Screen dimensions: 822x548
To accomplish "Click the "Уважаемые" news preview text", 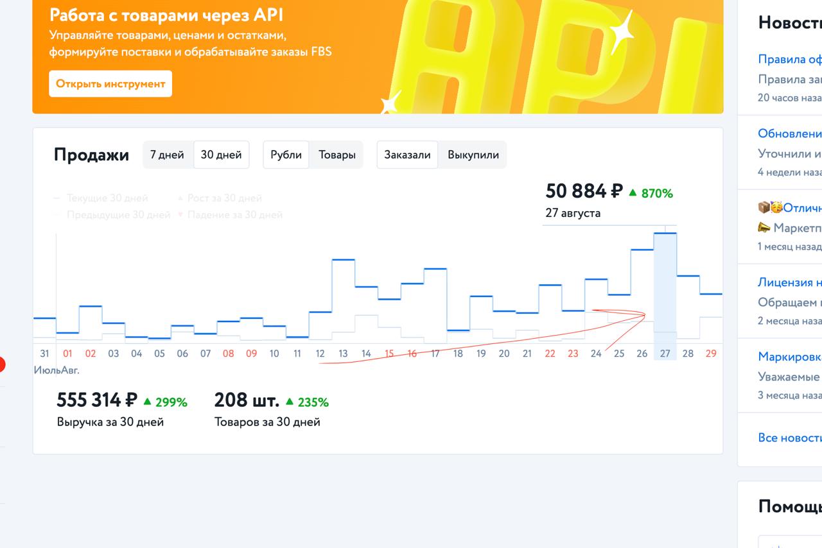I will [x=789, y=377].
